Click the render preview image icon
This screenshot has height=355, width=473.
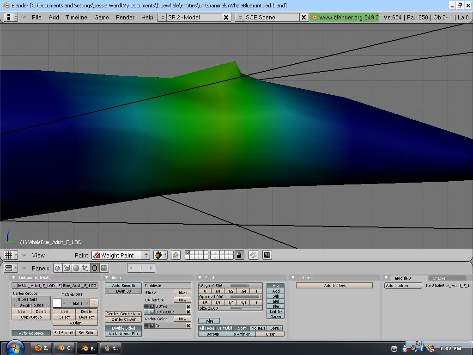tap(267, 255)
